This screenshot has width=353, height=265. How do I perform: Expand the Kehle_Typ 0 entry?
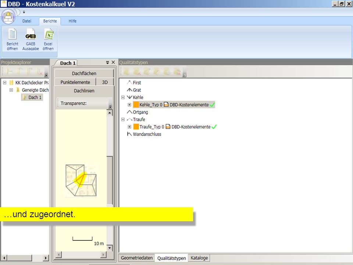[129, 105]
